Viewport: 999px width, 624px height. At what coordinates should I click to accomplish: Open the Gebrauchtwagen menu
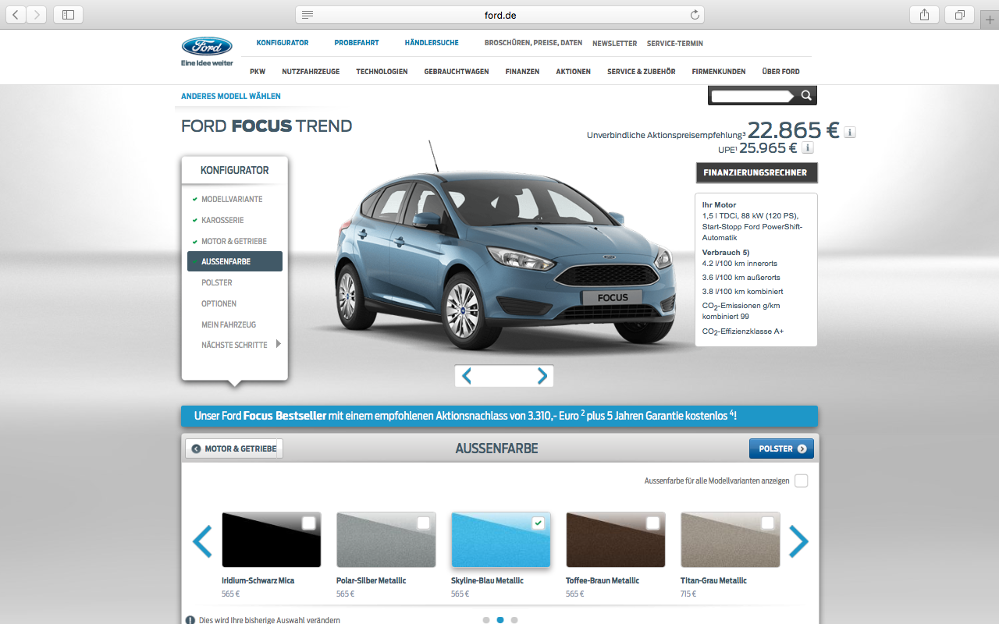pyautogui.click(x=457, y=72)
